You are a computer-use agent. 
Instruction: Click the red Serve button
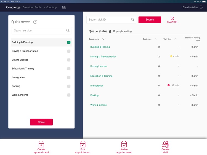pos(41,122)
